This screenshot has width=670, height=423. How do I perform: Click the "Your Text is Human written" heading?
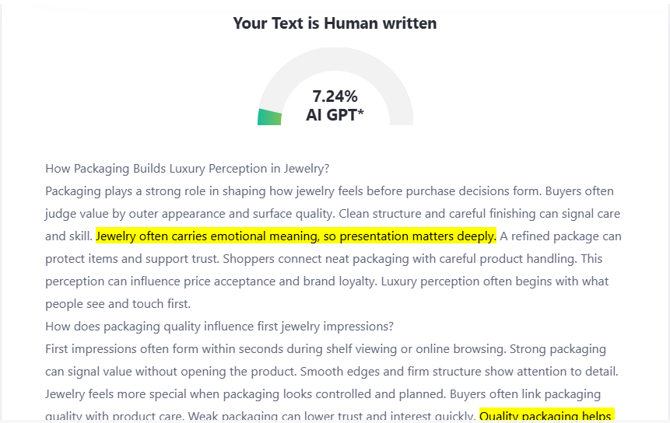coord(335,23)
